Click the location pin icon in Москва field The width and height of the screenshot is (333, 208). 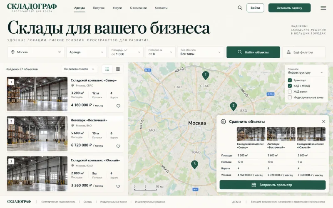13,52
